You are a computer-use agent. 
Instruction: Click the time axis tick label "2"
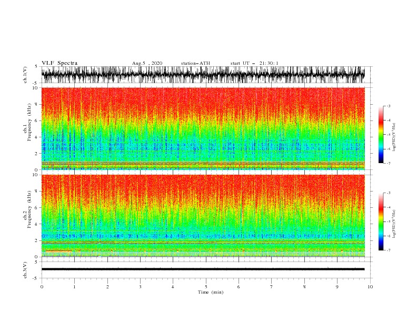[x=107, y=287]
